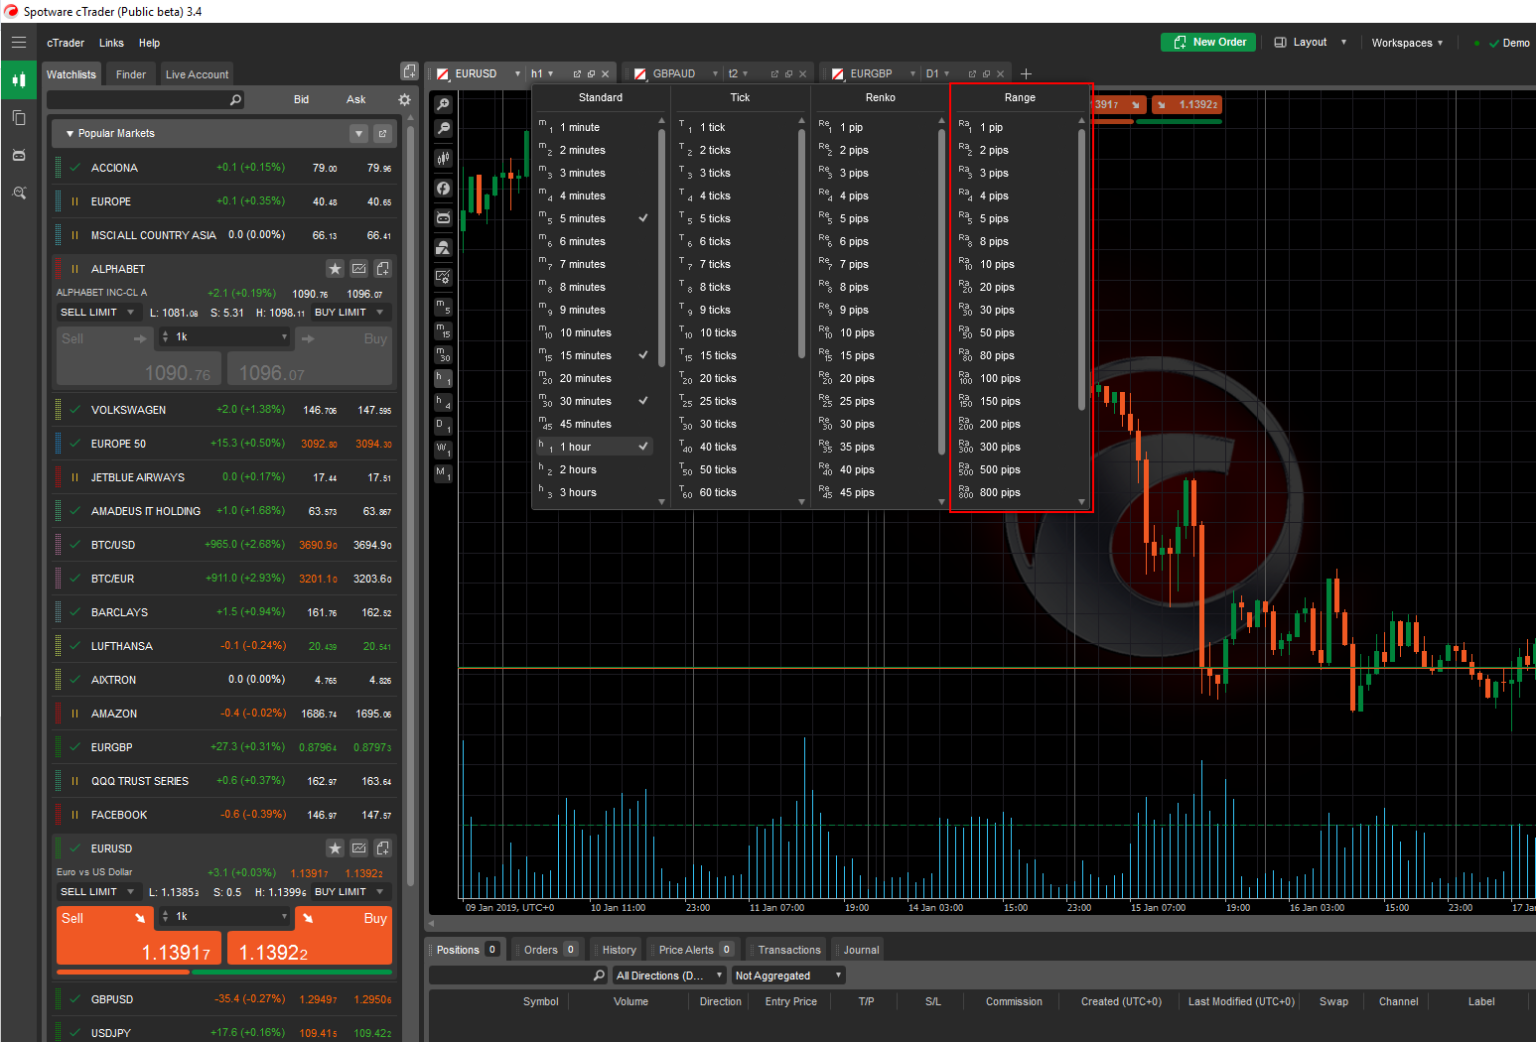Toggle favorite checkmark on 15 minutes
This screenshot has width=1536, height=1042.
point(643,355)
